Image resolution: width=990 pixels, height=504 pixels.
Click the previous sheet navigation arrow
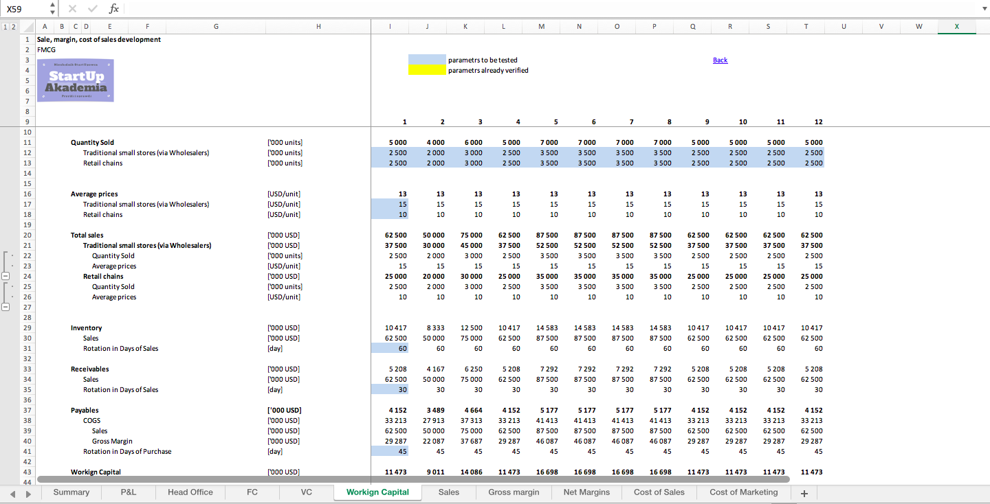11,493
